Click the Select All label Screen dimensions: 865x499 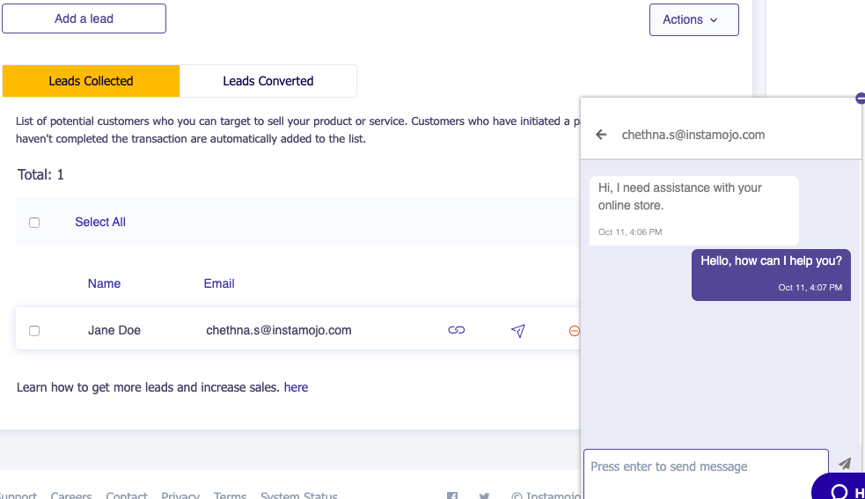(x=100, y=223)
